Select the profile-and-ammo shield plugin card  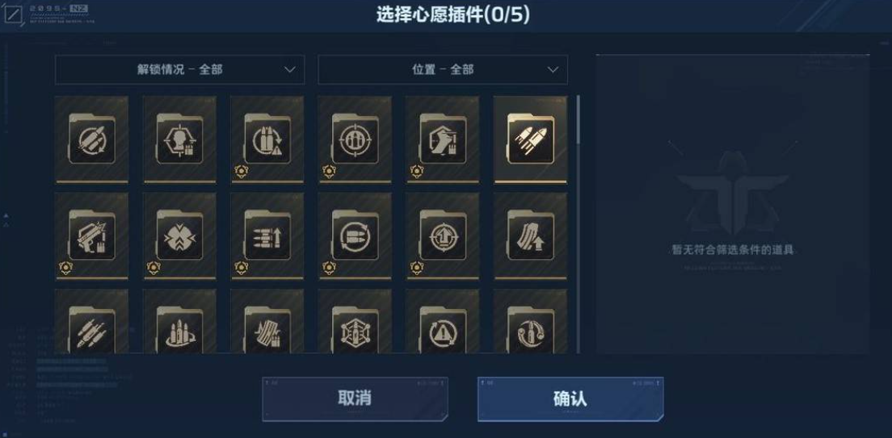pos(442,140)
